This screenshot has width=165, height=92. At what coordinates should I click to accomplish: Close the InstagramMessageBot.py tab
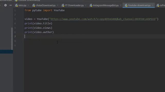point(121,5)
